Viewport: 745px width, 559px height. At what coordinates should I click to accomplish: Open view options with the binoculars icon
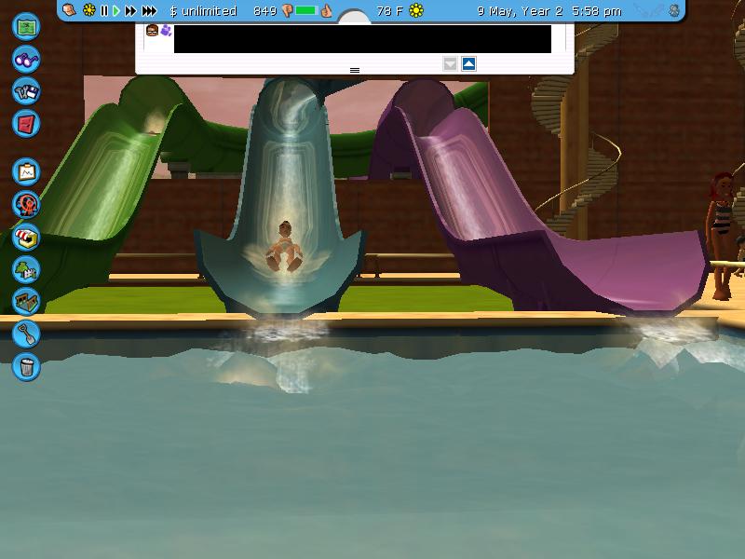coord(26,59)
